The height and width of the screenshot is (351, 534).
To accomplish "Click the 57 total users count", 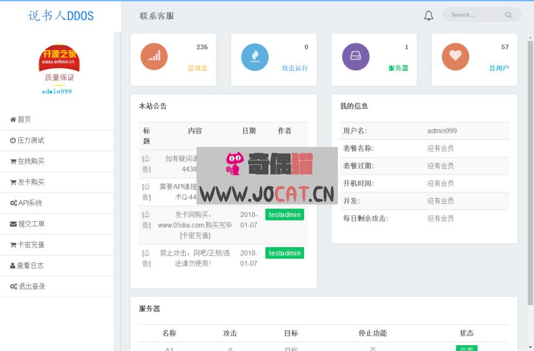I will tap(505, 47).
